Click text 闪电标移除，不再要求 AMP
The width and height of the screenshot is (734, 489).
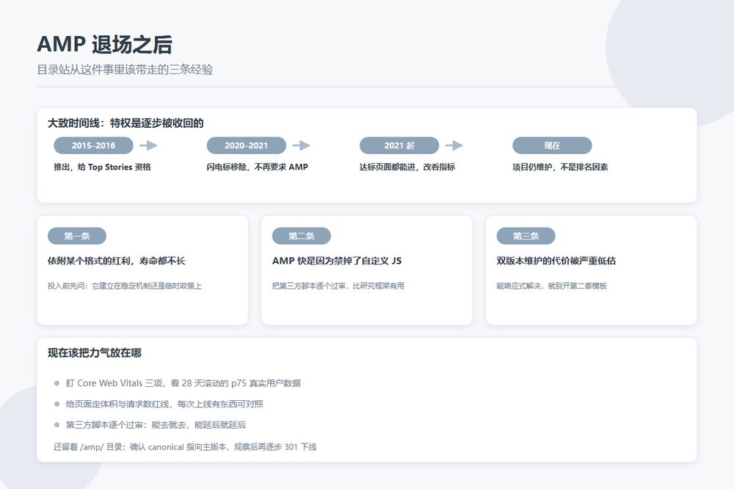point(257,167)
